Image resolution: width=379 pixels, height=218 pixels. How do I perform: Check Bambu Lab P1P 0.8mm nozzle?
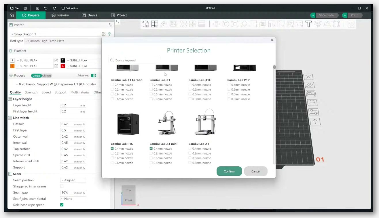(x=229, y=99)
